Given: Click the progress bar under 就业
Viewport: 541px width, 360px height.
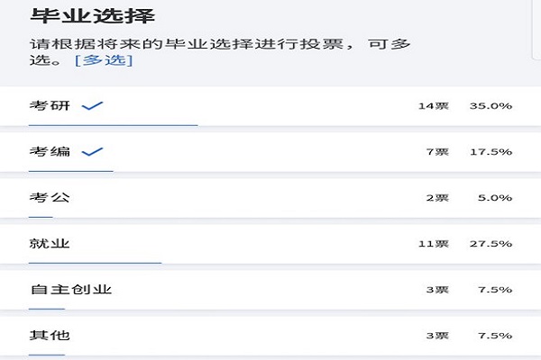Looking at the screenshot, I should (x=95, y=262).
